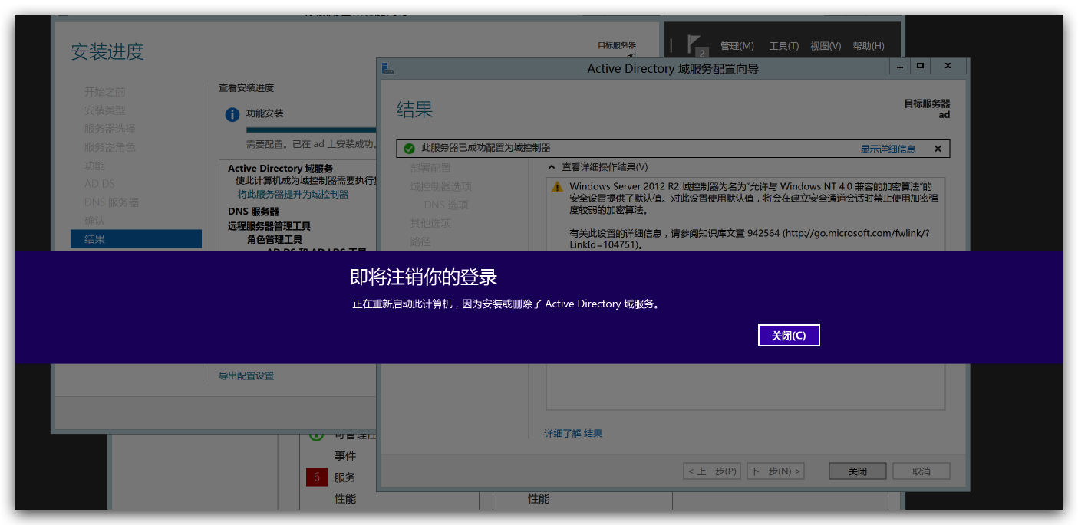Screen dimensions: 1078x525
Task: Collapse the 查看详细操作结果(V) section
Action: point(552,167)
